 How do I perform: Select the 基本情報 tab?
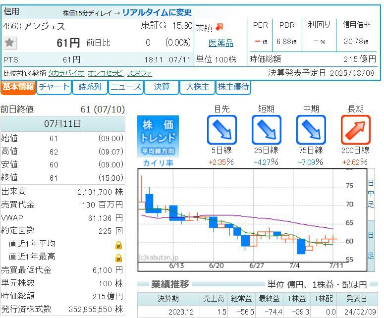coord(18,87)
